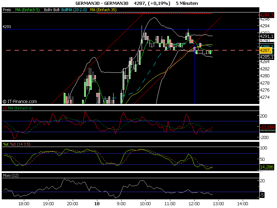Click the 5 Minuten timeframe in title

coord(187,3)
